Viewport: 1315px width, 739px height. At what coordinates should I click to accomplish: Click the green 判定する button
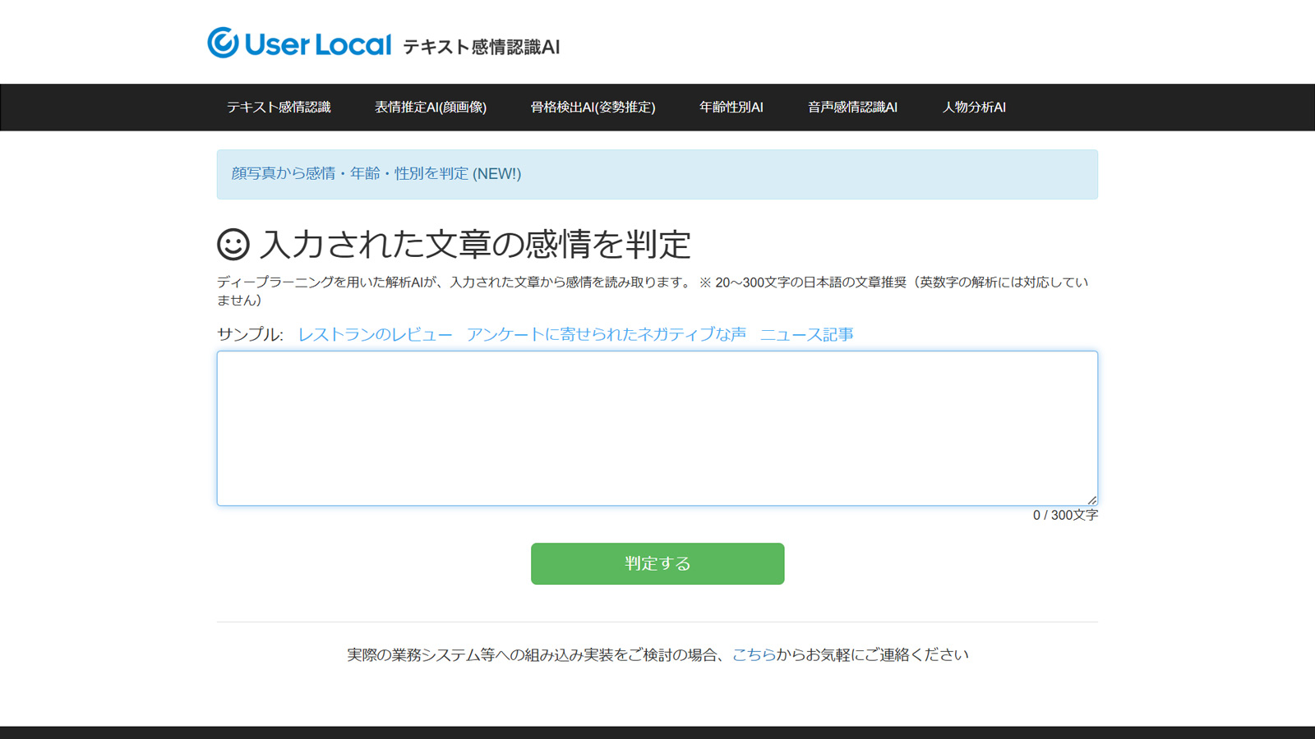click(x=657, y=564)
